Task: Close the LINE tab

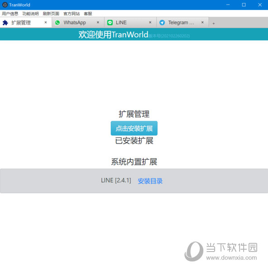Action: 150,22
